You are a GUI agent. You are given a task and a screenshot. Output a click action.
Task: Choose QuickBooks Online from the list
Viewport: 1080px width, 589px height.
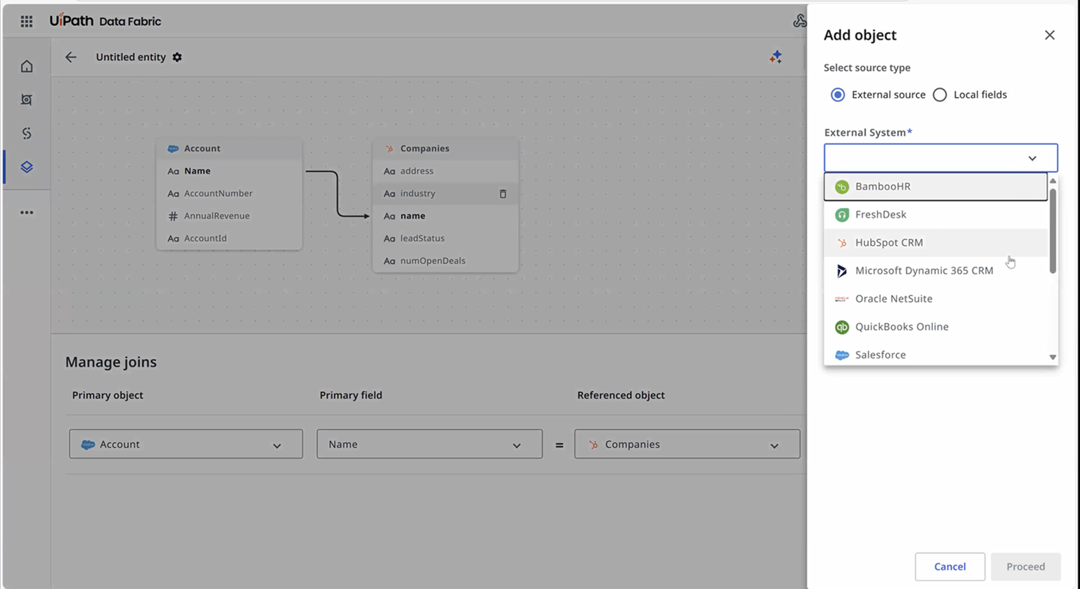(936, 327)
